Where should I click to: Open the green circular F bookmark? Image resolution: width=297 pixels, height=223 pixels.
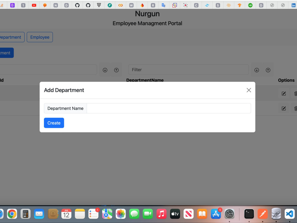tap(110, 5)
